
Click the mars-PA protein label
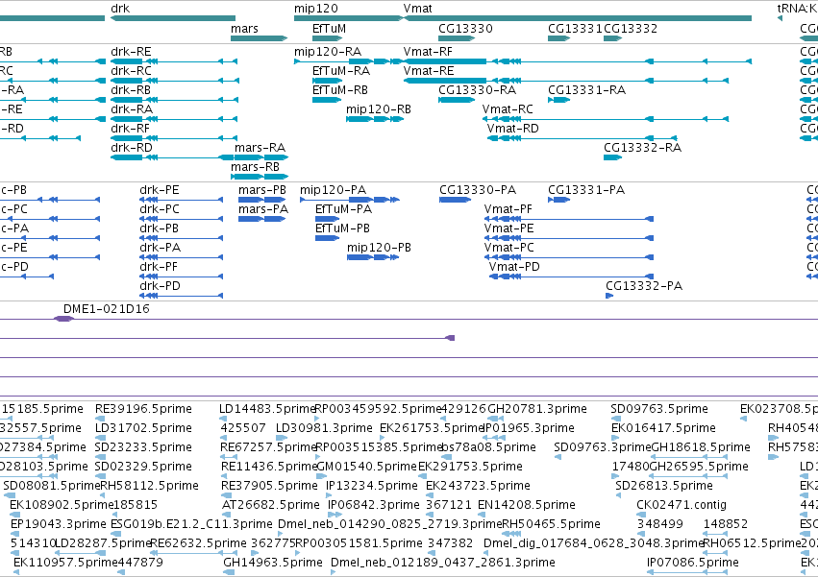click(263, 209)
